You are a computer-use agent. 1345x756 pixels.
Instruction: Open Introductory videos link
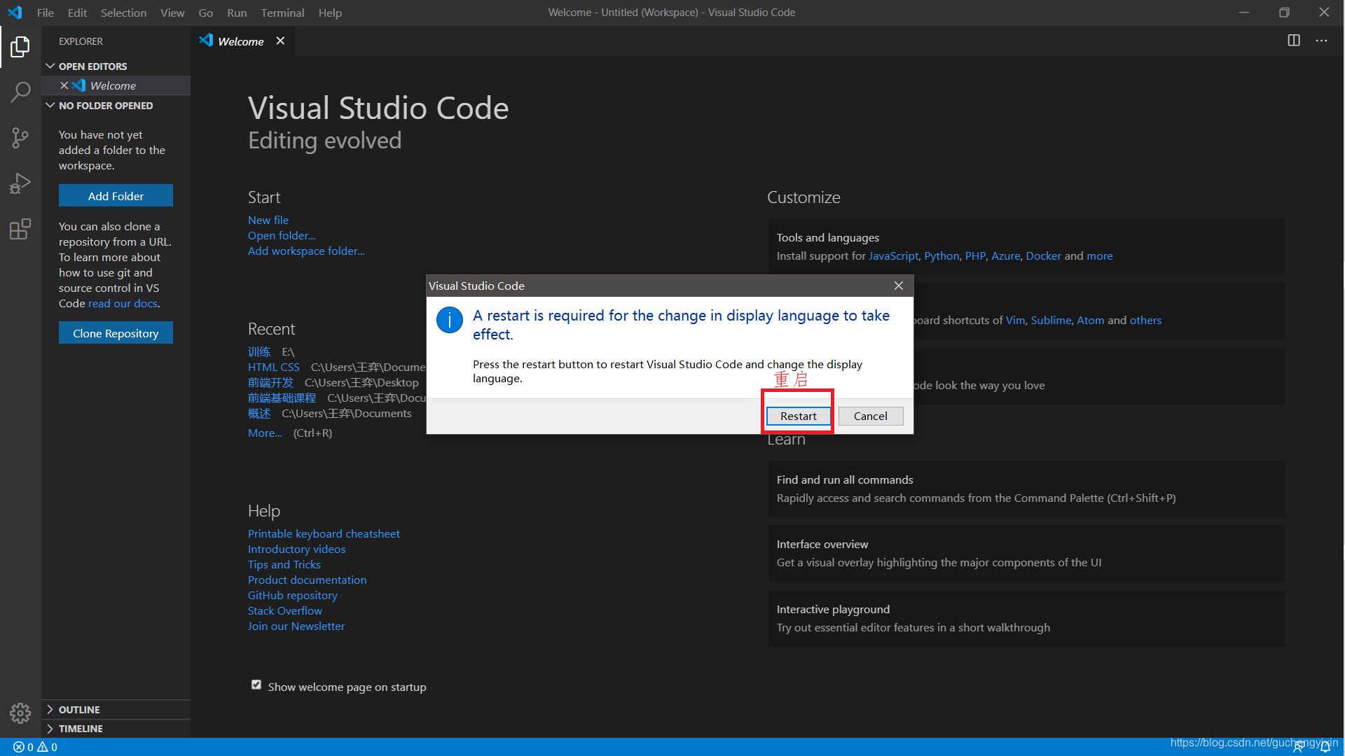point(296,549)
